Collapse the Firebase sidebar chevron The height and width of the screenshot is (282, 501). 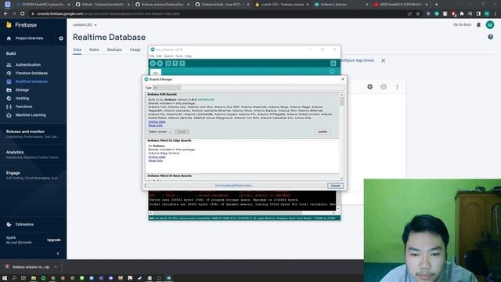click(x=58, y=254)
